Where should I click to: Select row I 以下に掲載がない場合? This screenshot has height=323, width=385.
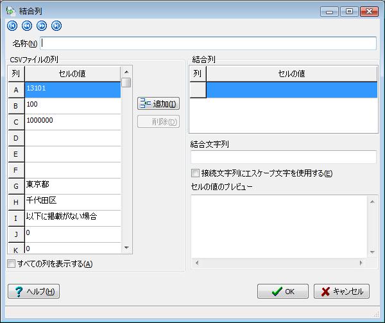click(x=72, y=218)
